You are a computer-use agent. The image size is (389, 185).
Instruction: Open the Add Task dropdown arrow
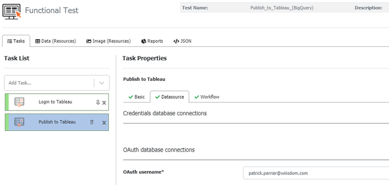(x=102, y=83)
